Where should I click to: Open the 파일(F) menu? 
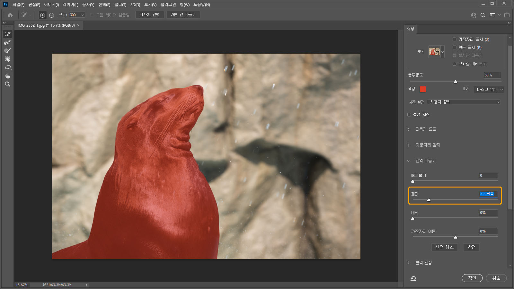pyautogui.click(x=18, y=5)
